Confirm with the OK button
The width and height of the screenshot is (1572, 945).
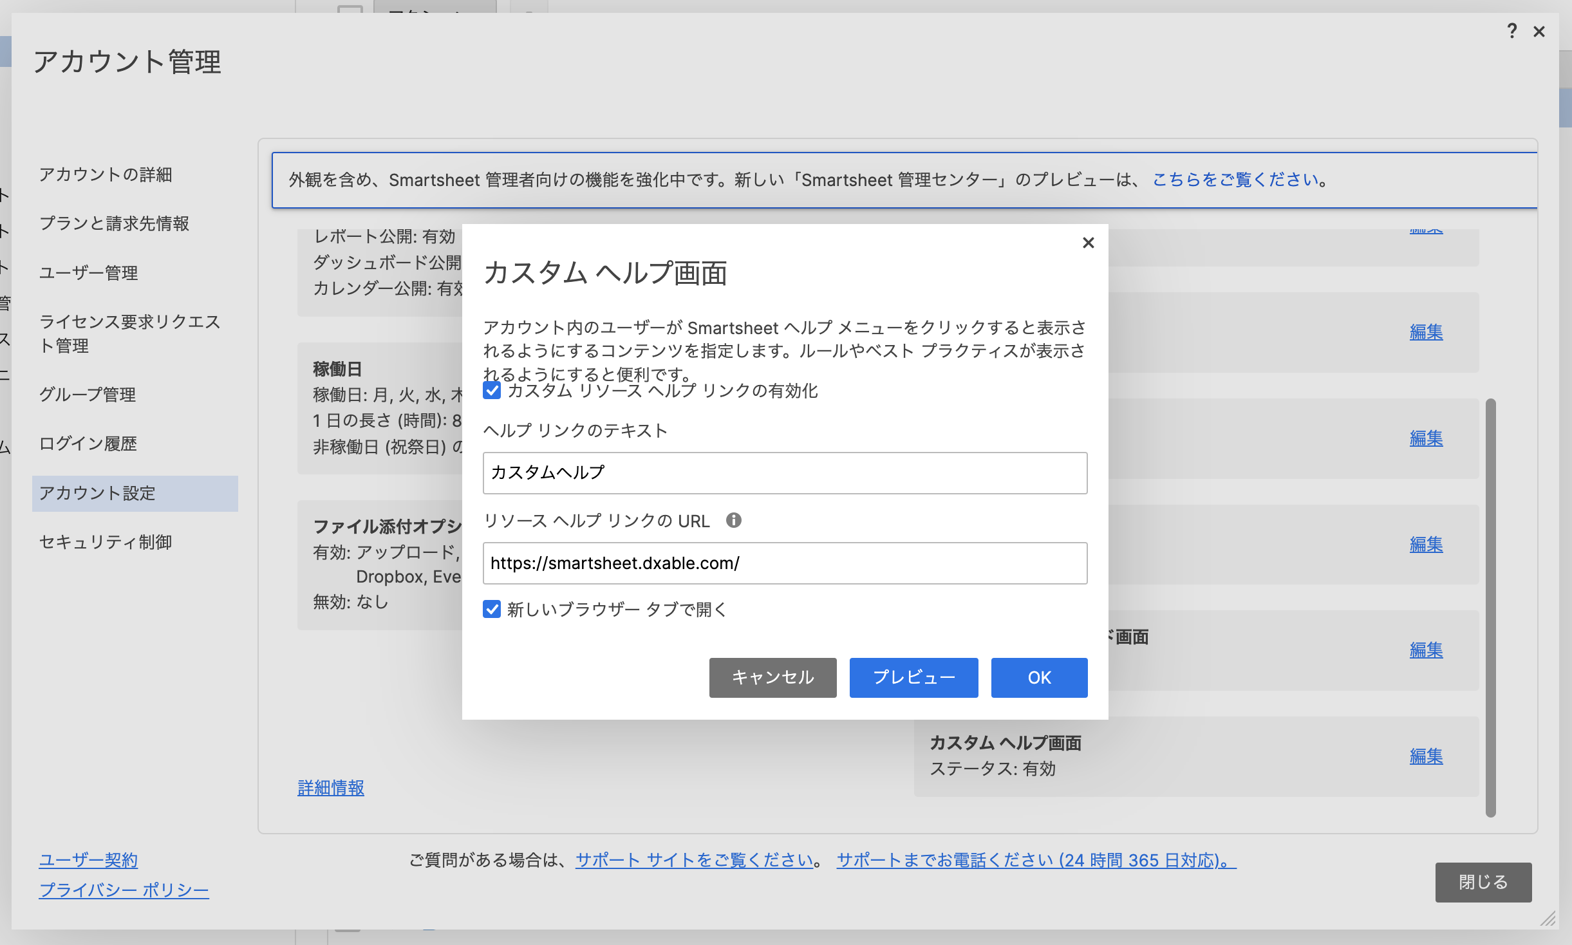[x=1039, y=677]
